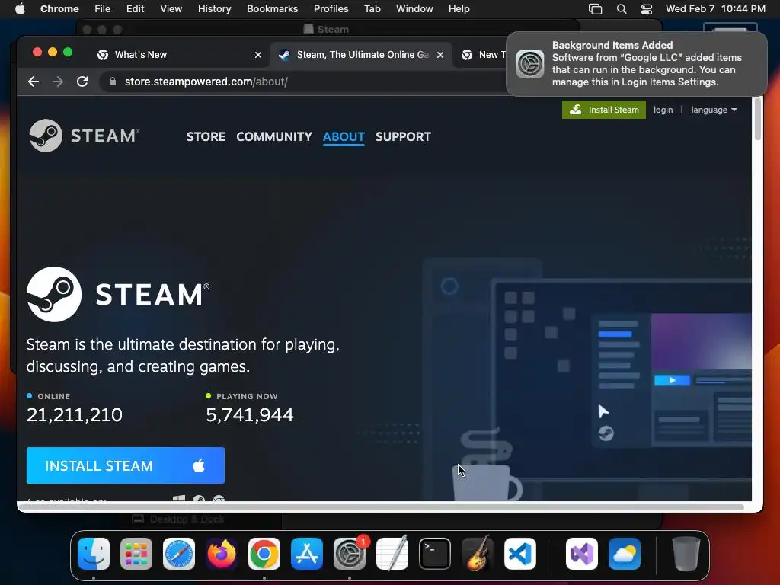Click the vertical page scrollbar
The image size is (780, 585).
[x=758, y=120]
